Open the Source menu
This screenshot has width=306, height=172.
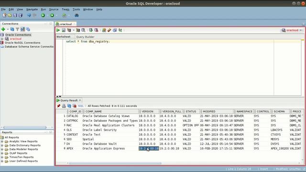point(54,10)
